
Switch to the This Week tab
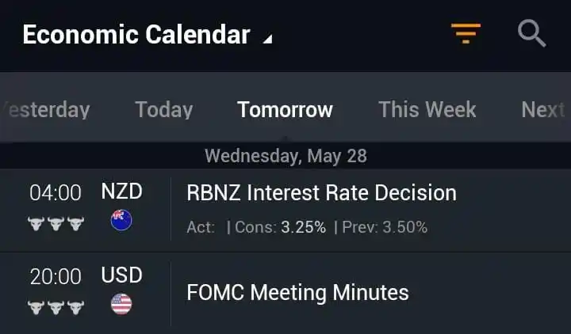427,109
